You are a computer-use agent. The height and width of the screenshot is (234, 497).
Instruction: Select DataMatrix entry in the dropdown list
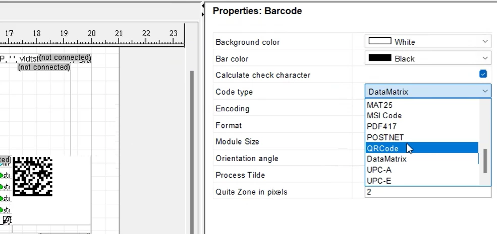point(386,159)
